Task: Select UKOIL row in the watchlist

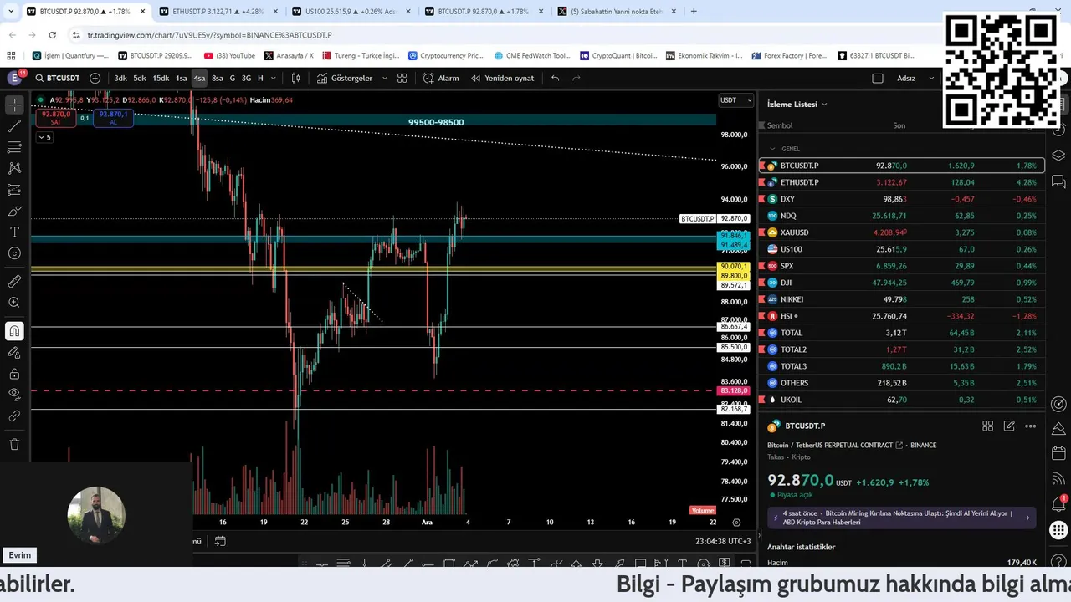Action: (901, 400)
